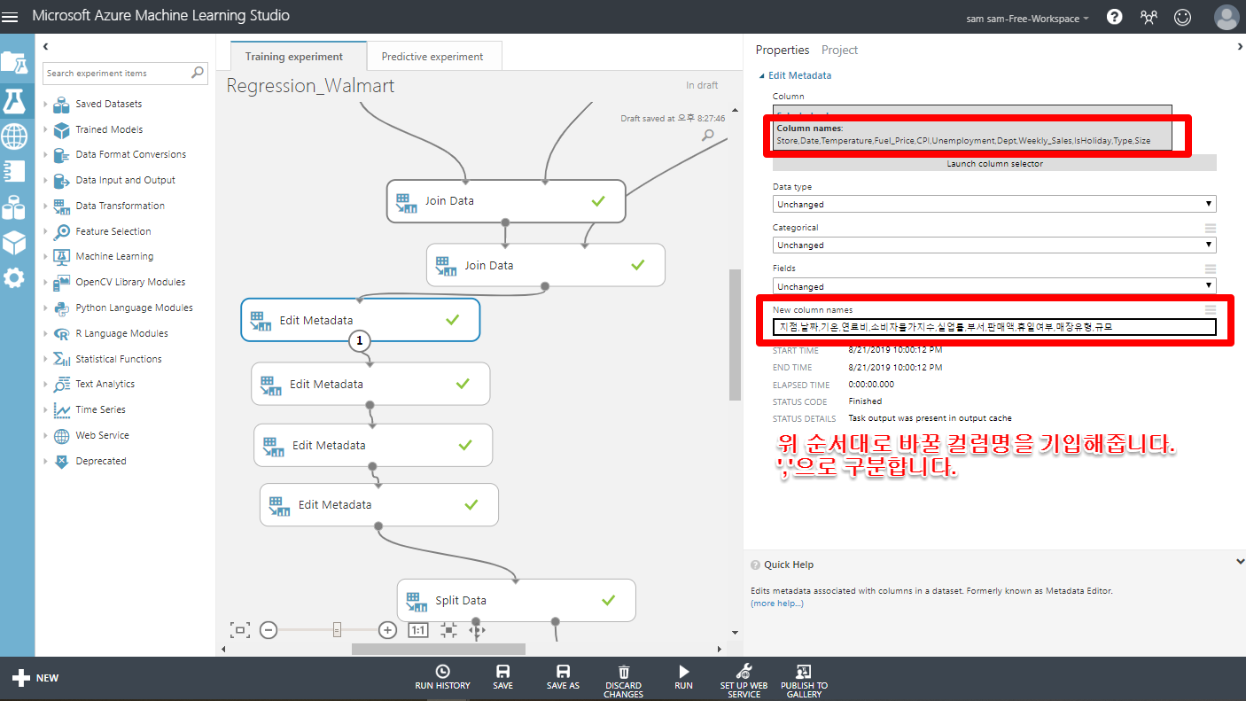
Task: Switch to Predictive experiment tab
Action: 432,56
